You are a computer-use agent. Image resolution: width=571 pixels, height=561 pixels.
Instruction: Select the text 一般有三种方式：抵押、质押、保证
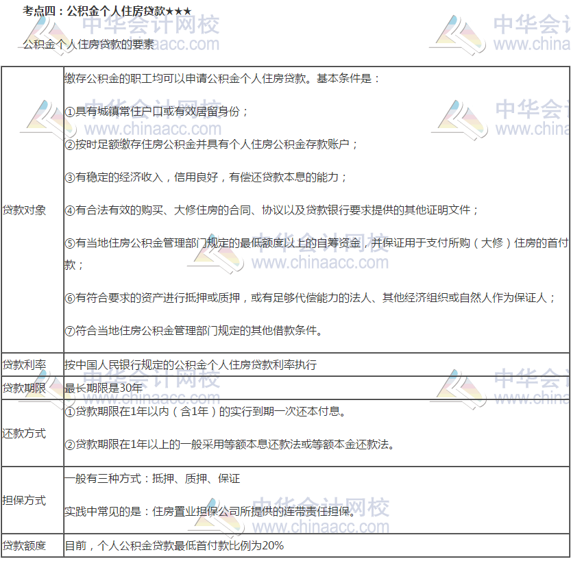coord(152,479)
